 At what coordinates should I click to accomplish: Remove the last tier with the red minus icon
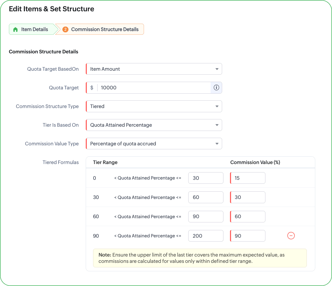291,236
